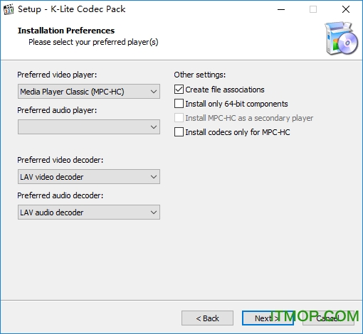
Task: Open the Preferred video player dropdown
Action: (x=89, y=92)
